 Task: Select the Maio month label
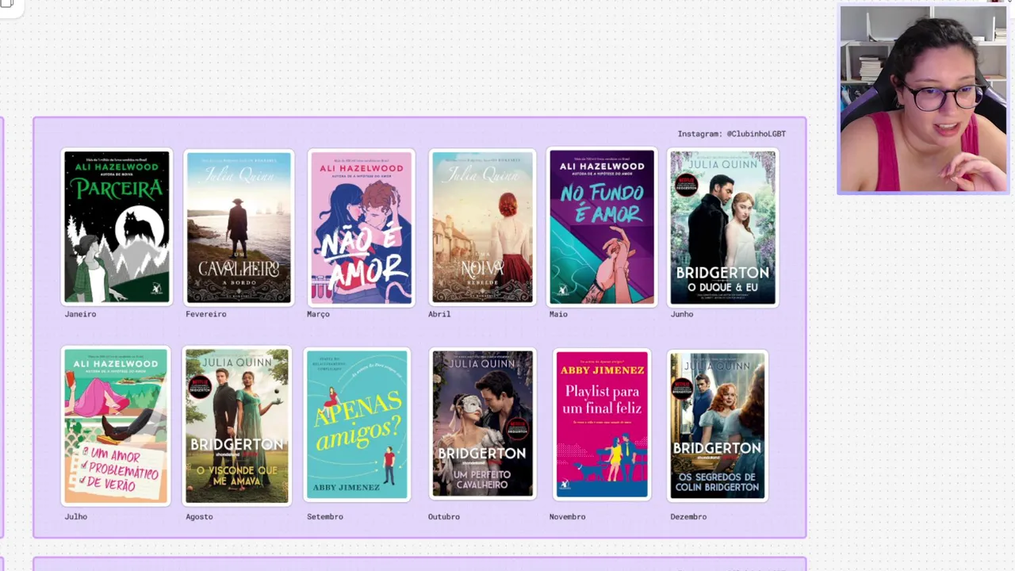(558, 314)
